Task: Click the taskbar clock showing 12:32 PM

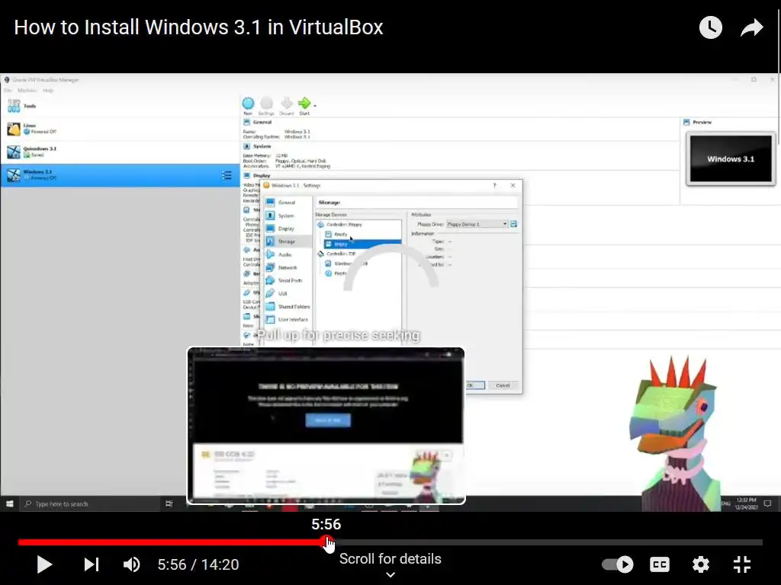Action: point(746,503)
